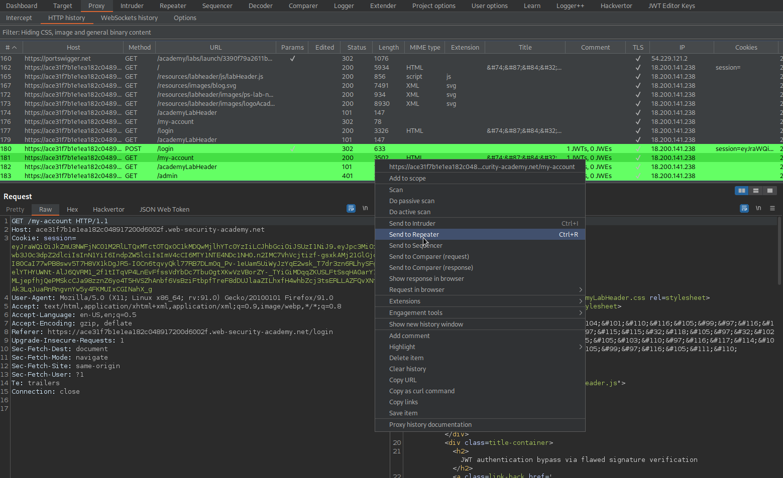
Task: Choose Send to Intruder from context menu
Action: click(480, 224)
